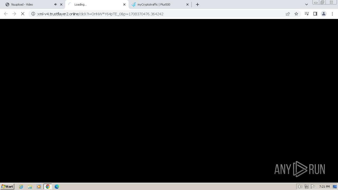Close the Loading... tab
This screenshot has width=338, height=190.
124,4
